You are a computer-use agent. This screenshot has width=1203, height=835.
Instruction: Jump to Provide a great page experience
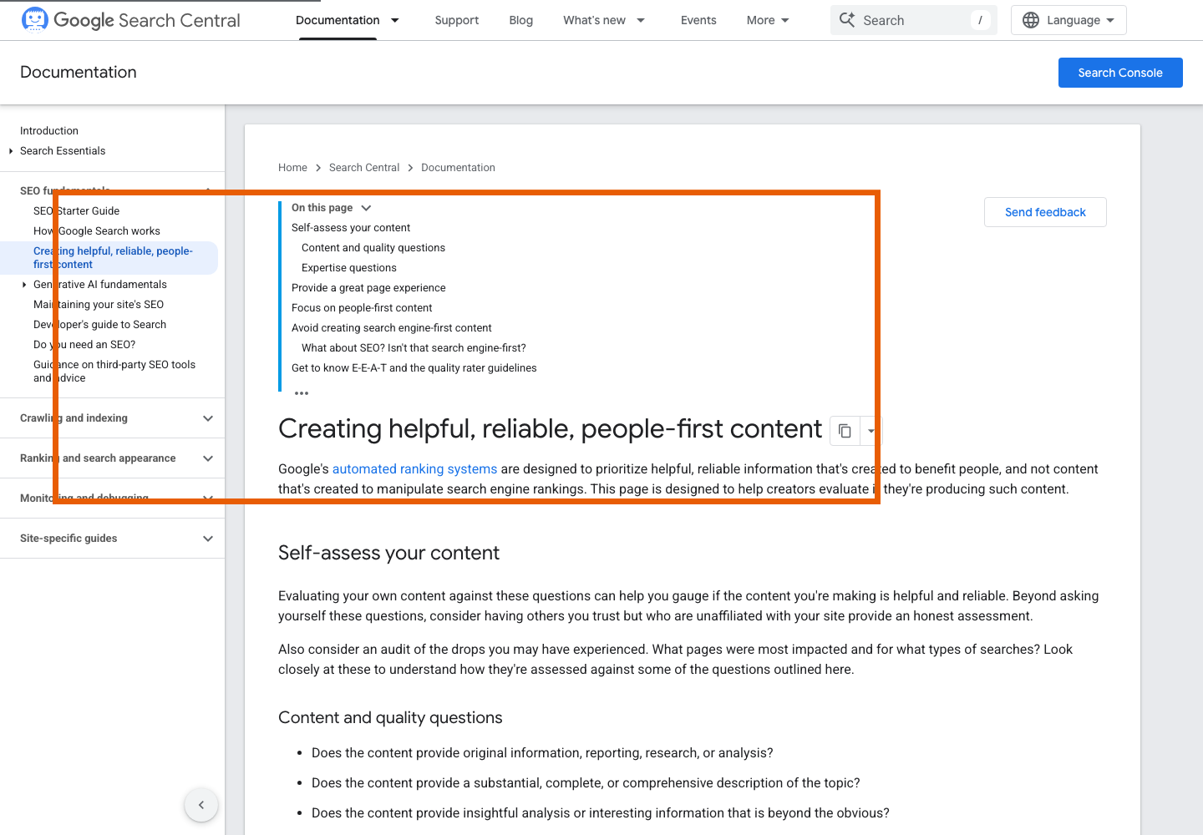pyautogui.click(x=368, y=288)
